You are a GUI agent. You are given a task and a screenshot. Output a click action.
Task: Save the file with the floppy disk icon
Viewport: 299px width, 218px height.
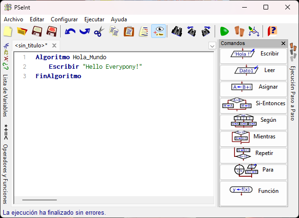pos(37,31)
